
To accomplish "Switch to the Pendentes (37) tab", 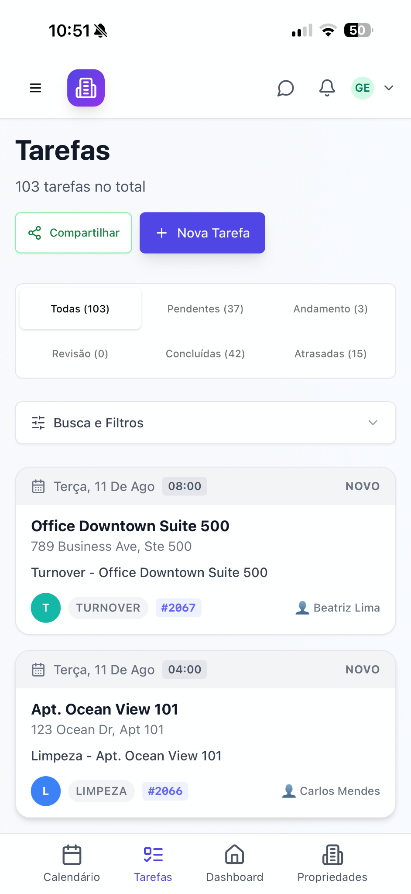I will (x=205, y=309).
